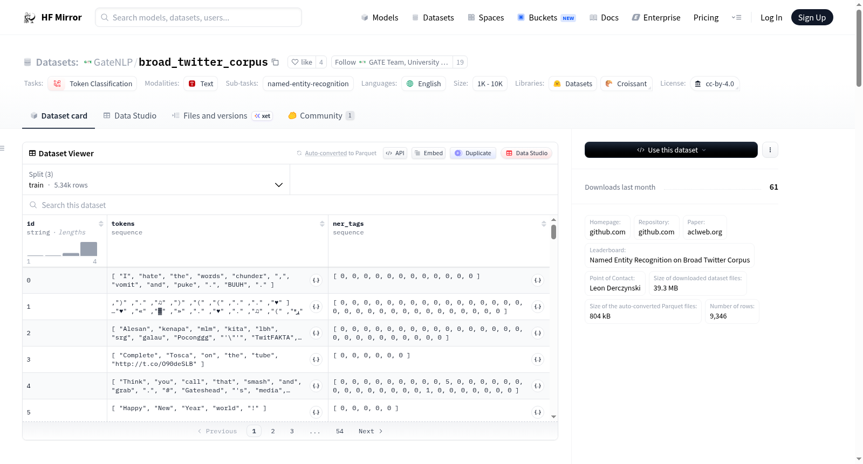Open the more navigation menu icon
The height and width of the screenshot is (464, 863).
point(736,17)
